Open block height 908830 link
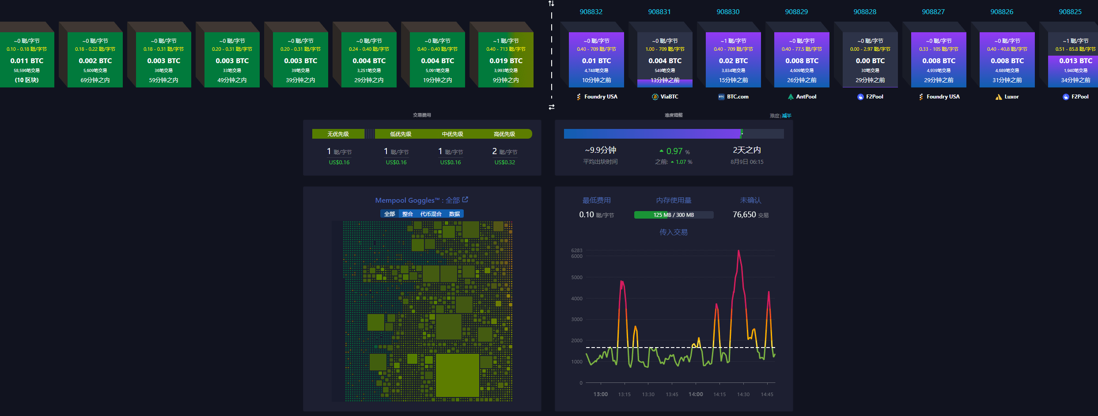 728,12
